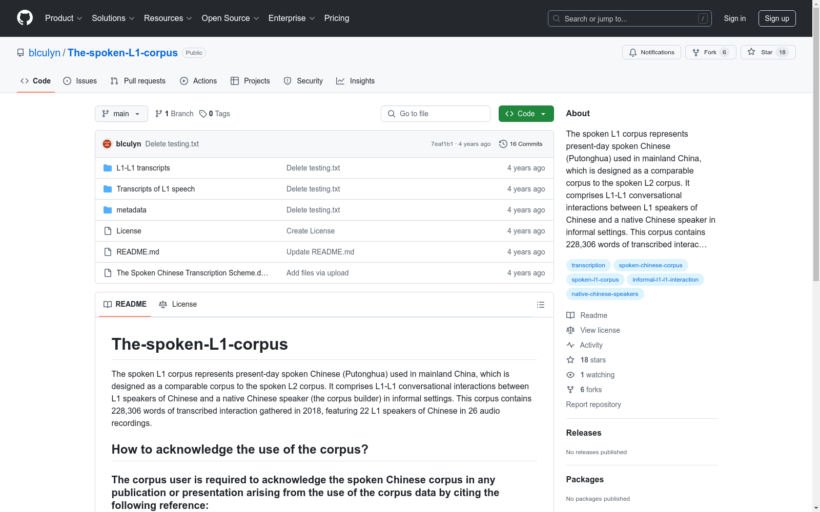Click the bell icon in Notifications button
820x512 pixels.
point(633,52)
